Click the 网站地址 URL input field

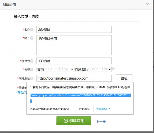(74, 78)
